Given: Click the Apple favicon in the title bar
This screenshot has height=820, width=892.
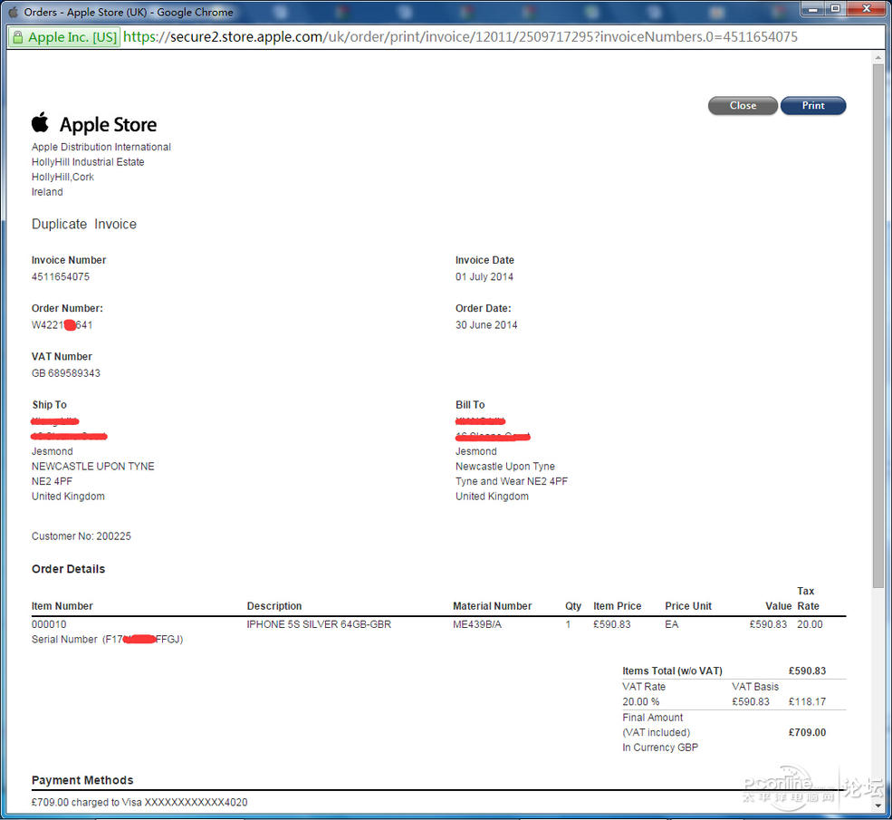Looking at the screenshot, I should [13, 12].
